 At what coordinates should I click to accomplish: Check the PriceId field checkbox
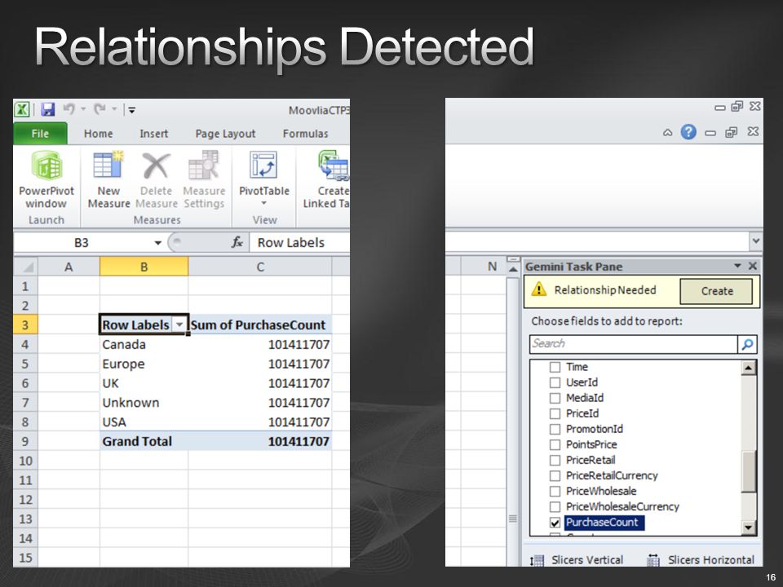(555, 414)
